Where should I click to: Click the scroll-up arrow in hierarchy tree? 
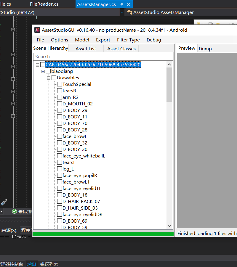tap(169, 64)
